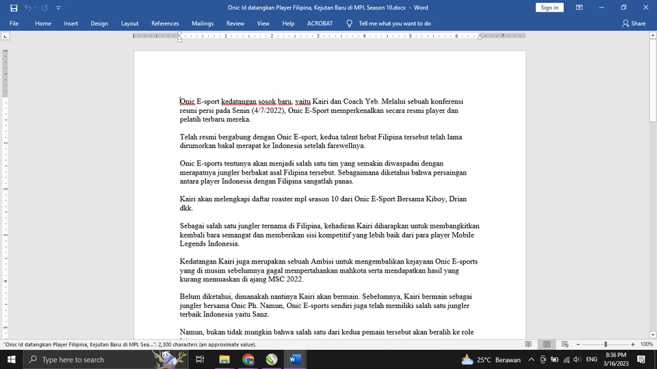Open the Layout tab
657x369 pixels.
(129, 23)
